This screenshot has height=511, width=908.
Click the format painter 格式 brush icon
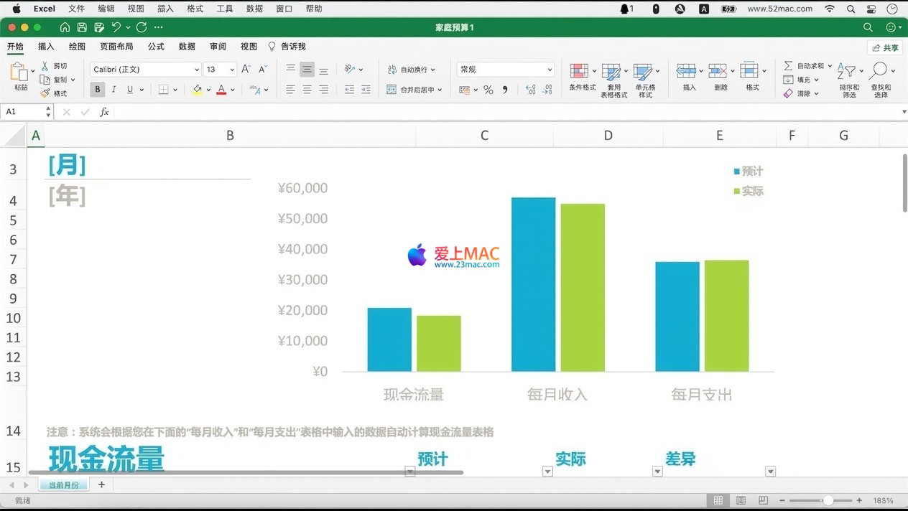tap(45, 93)
